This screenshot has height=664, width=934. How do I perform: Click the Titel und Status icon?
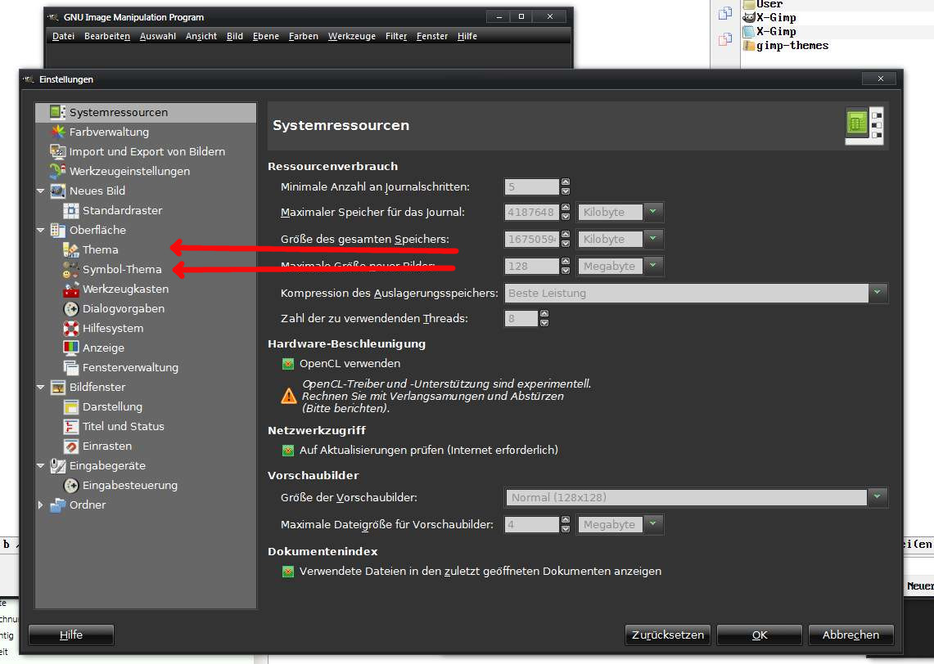pos(71,427)
